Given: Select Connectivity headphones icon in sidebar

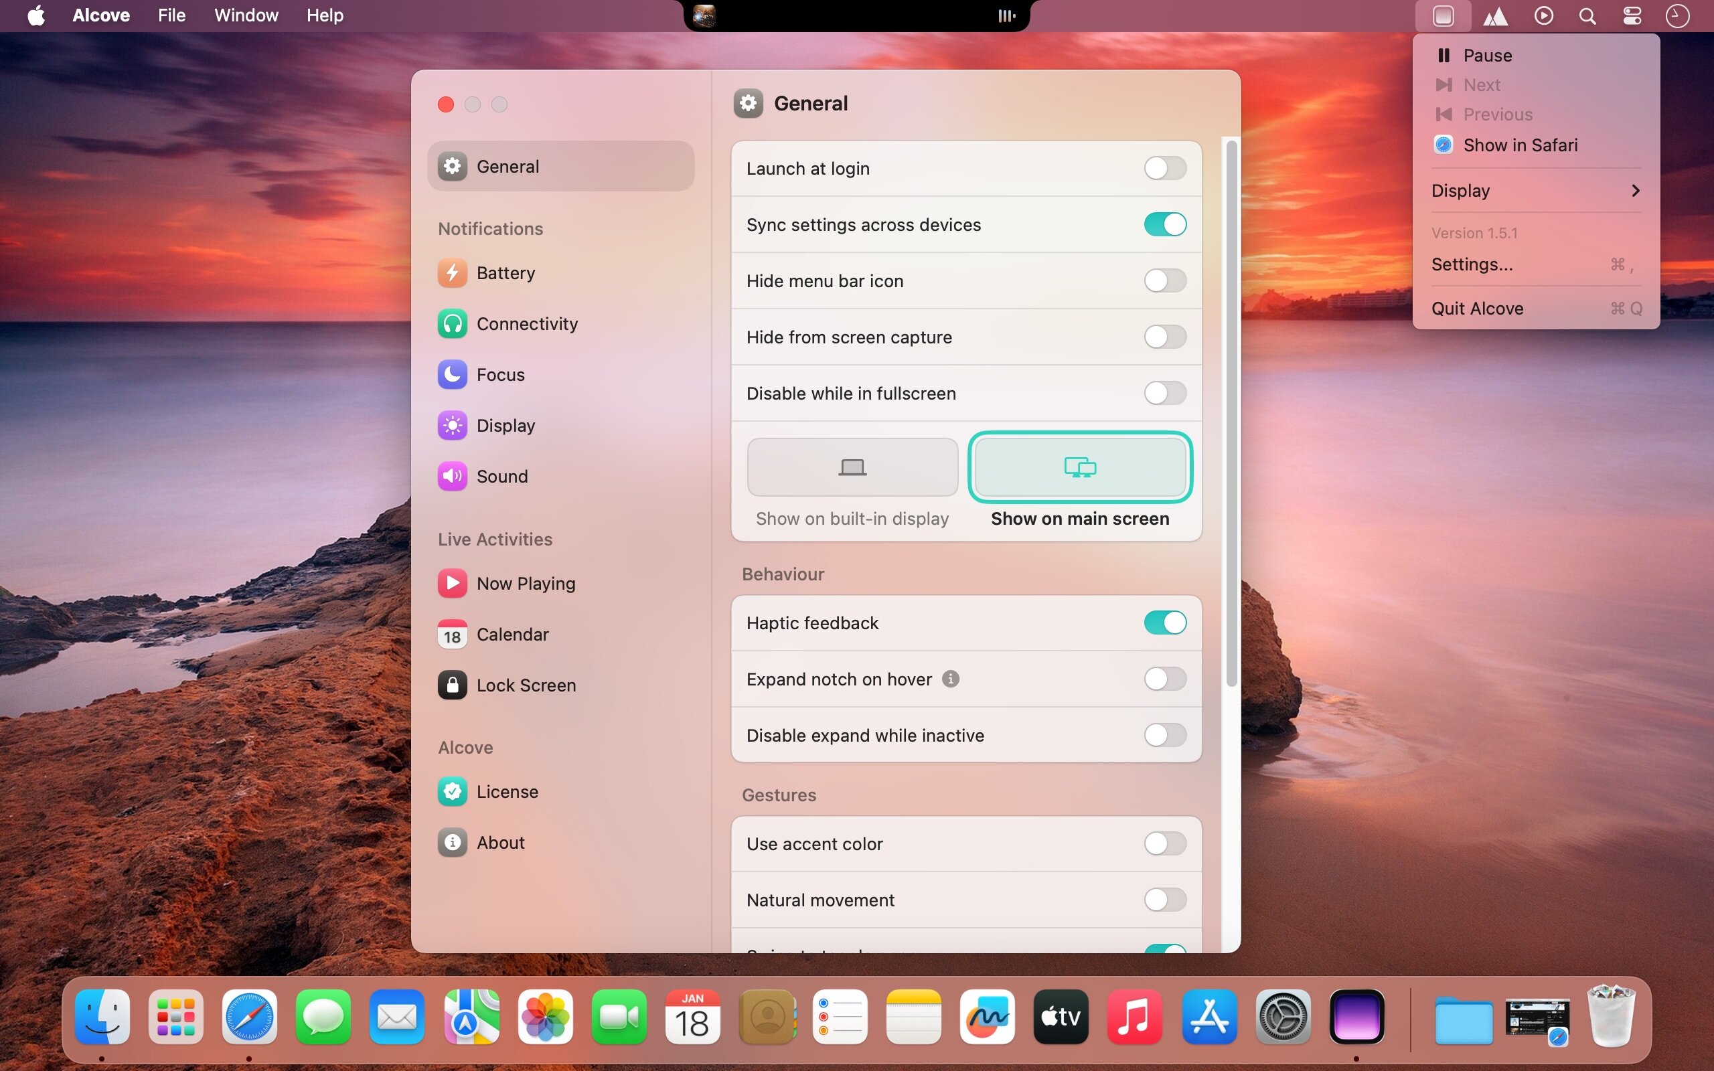Looking at the screenshot, I should 452,324.
